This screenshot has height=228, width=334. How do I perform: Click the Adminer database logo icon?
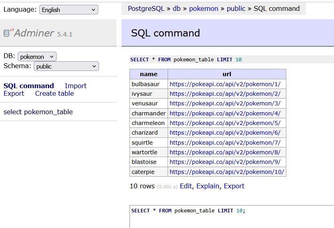pos(6,33)
